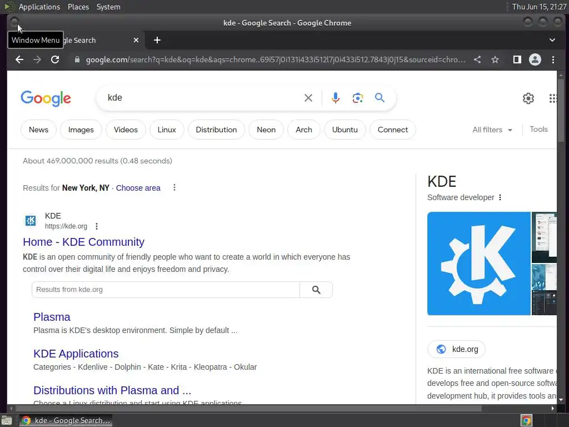Click the forward navigation arrow
This screenshot has width=569, height=427.
pyautogui.click(x=37, y=59)
